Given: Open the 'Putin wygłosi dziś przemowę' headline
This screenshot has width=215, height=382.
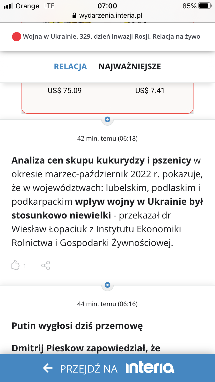Looking at the screenshot, I should 77,326.
